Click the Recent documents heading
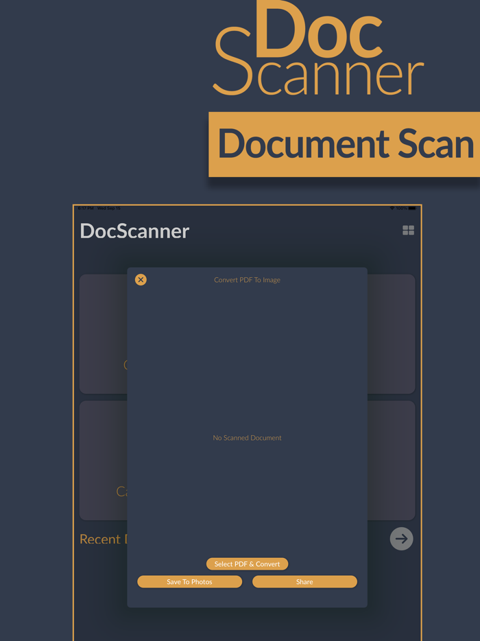480x641 pixels. (x=104, y=539)
